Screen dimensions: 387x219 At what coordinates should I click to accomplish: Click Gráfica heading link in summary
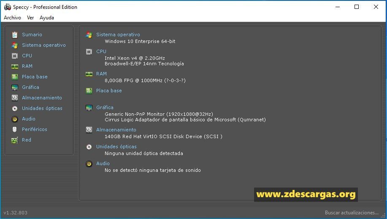[x=105, y=107]
